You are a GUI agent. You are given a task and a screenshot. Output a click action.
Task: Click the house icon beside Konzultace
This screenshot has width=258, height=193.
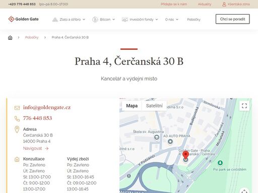click(17, 159)
